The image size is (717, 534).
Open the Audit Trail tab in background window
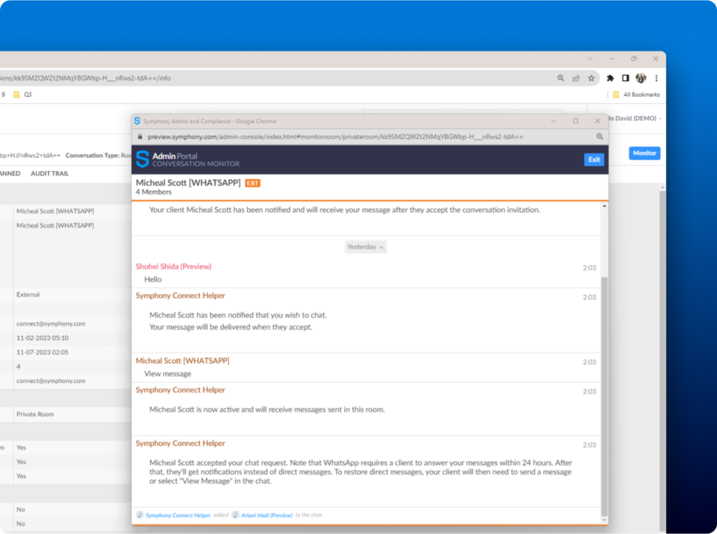point(50,174)
